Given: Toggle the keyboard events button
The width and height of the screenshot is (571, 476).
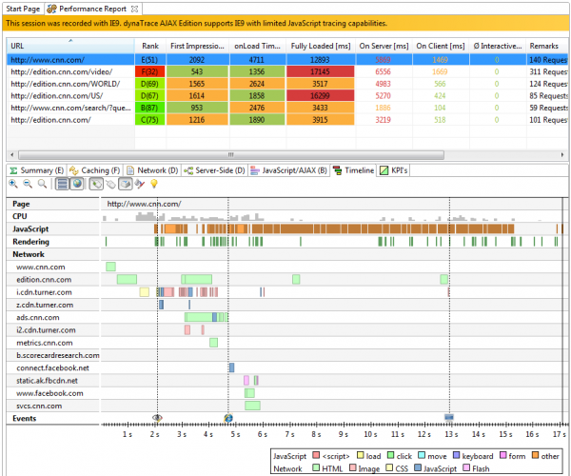Looking at the screenshot, I should click(x=126, y=184).
